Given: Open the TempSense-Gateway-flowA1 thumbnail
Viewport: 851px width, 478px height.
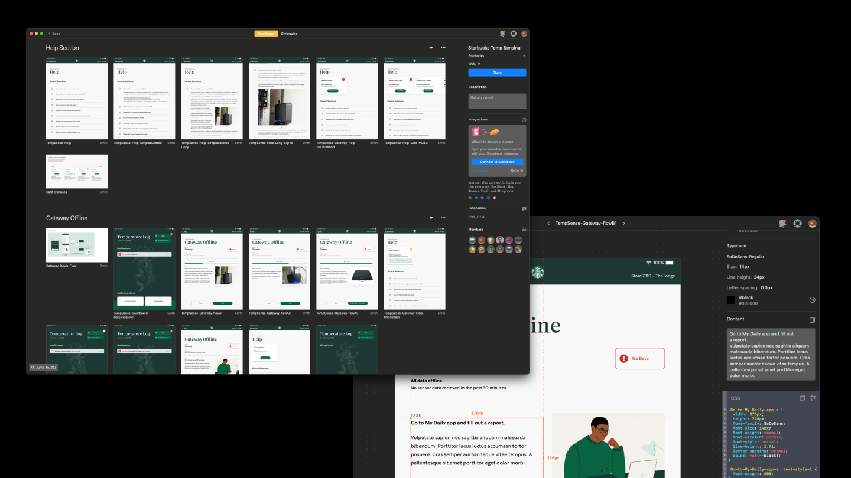Looking at the screenshot, I should (x=212, y=269).
